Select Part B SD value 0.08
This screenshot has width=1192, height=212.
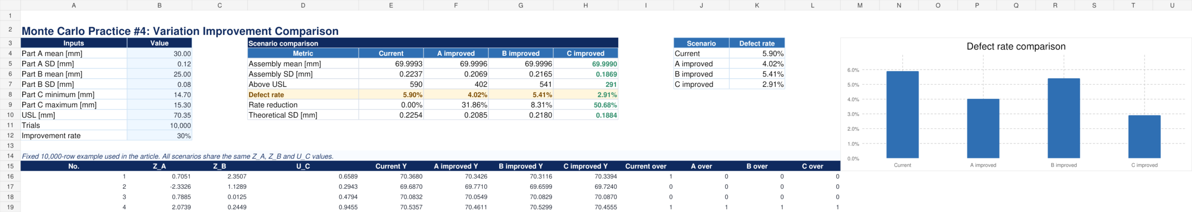click(x=159, y=84)
